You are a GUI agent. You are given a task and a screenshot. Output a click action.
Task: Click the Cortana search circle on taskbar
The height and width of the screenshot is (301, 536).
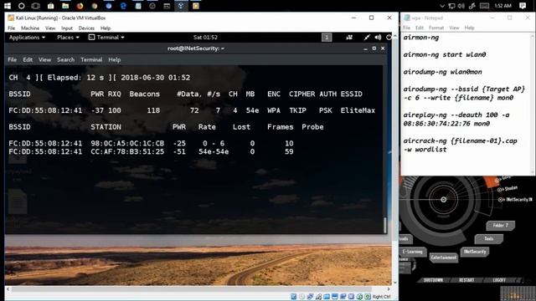click(x=21, y=6)
